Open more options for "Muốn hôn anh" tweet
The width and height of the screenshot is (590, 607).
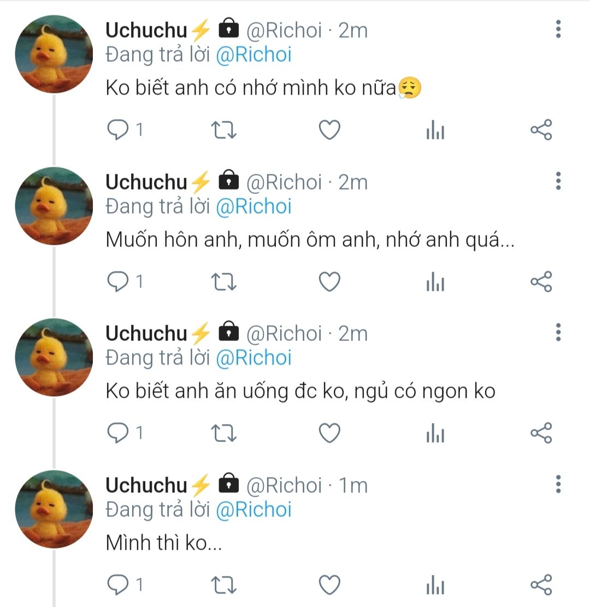point(558,181)
